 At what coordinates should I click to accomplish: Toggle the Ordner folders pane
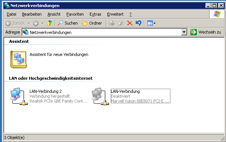point(92,23)
